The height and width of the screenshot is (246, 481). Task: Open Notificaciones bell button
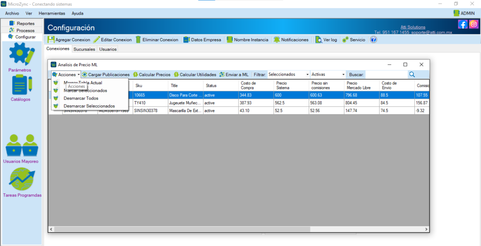291,40
